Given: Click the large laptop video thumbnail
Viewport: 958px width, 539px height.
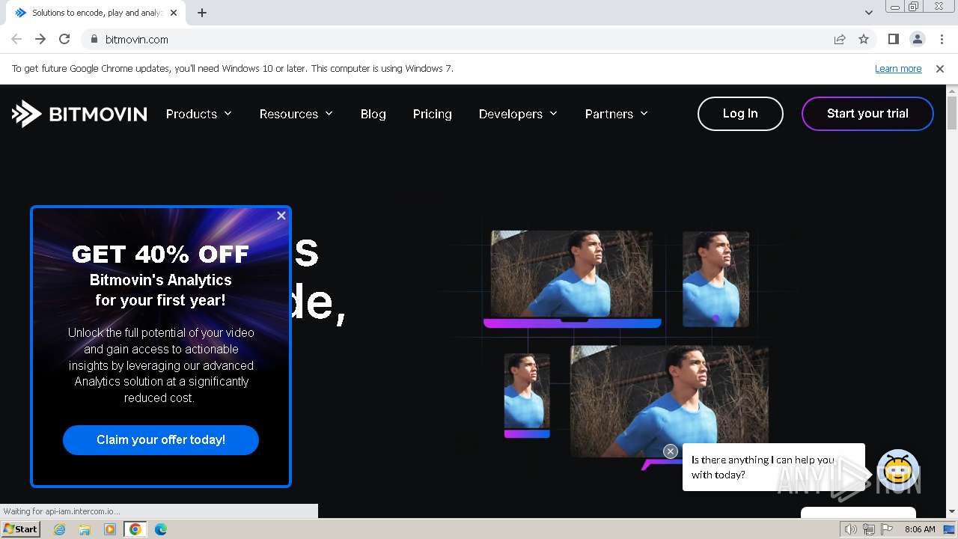Looking at the screenshot, I should (573, 279).
